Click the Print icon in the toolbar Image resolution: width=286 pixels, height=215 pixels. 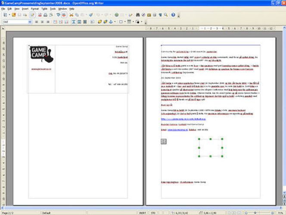click(x=44, y=15)
